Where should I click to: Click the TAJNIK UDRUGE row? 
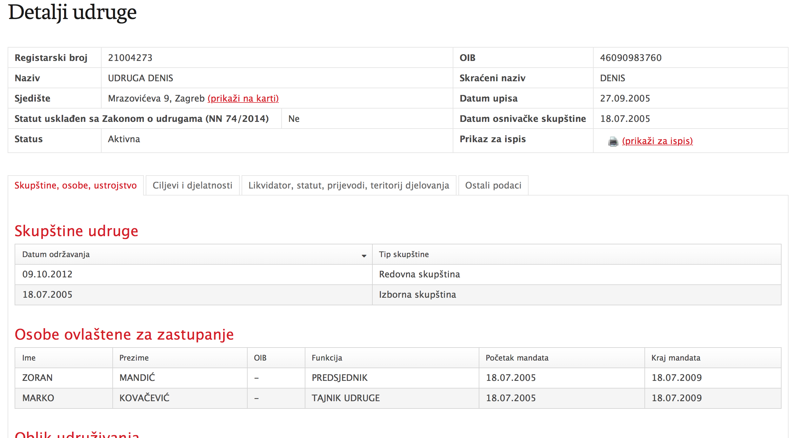coord(345,398)
